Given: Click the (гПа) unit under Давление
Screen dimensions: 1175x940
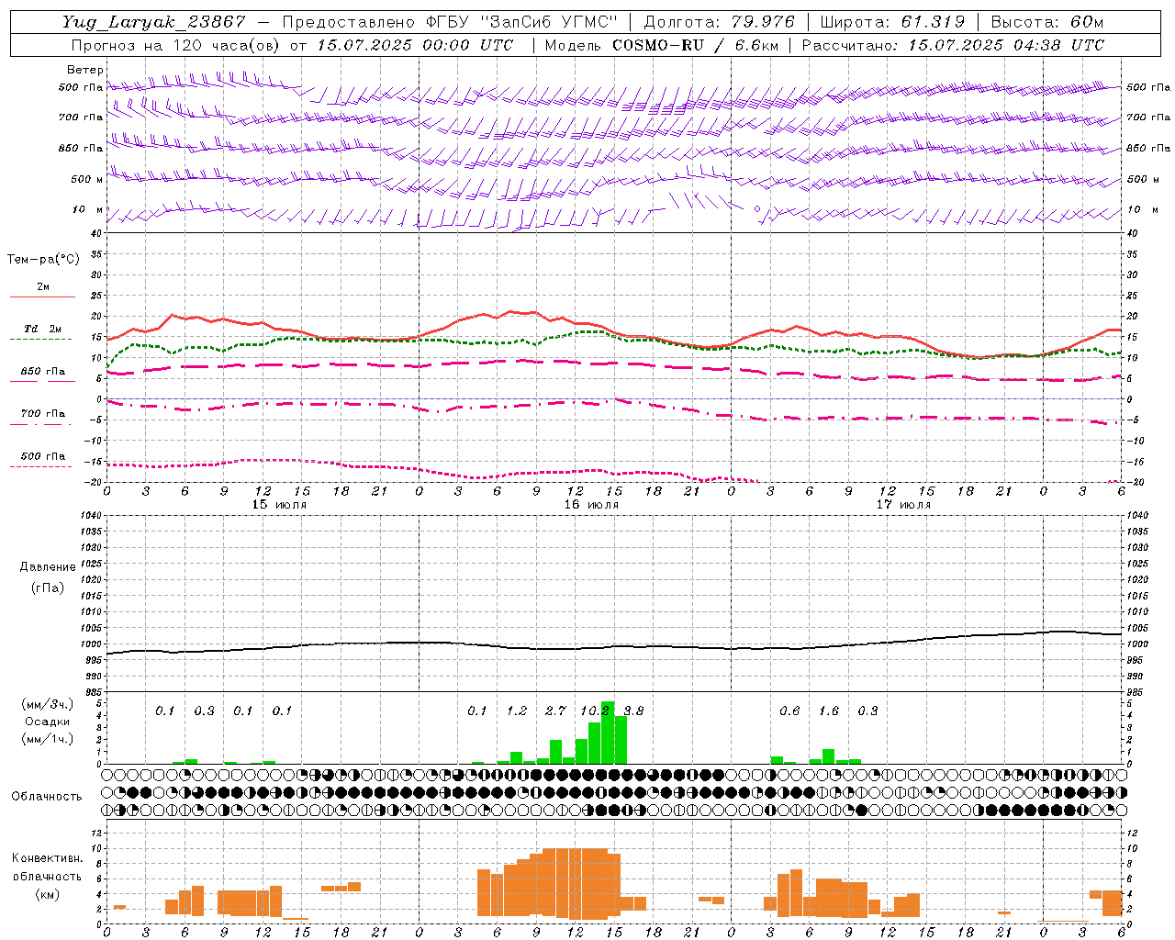Looking at the screenshot, I should coord(48,587).
